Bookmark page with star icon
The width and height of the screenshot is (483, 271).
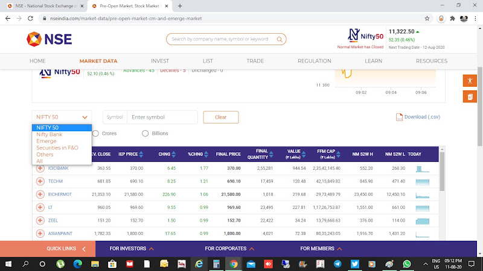pos(427,19)
